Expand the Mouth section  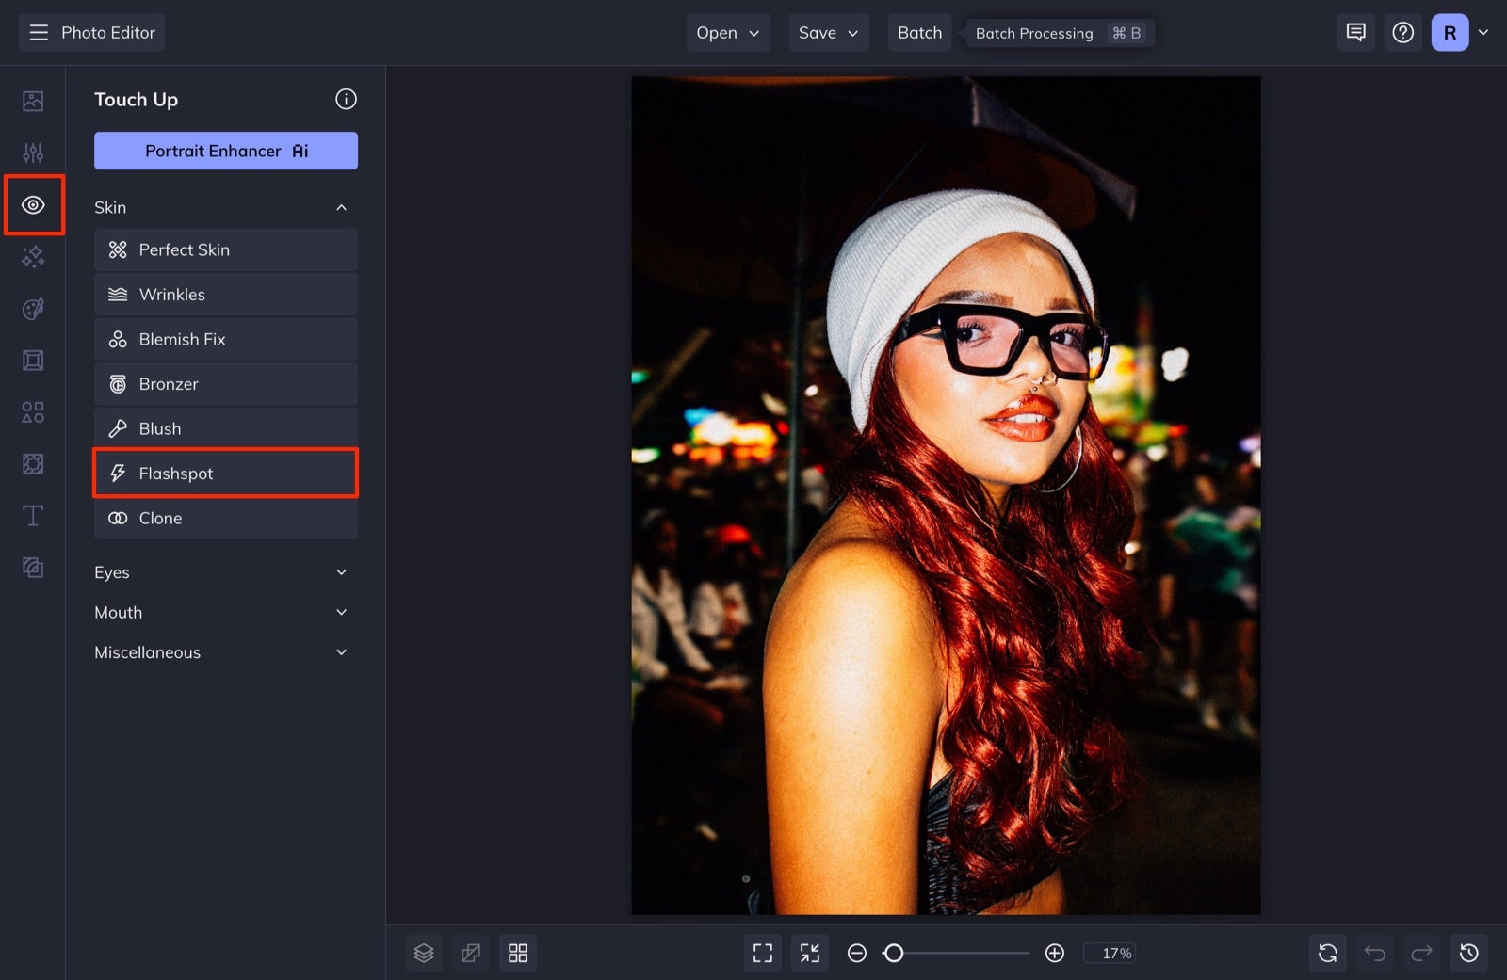point(341,612)
